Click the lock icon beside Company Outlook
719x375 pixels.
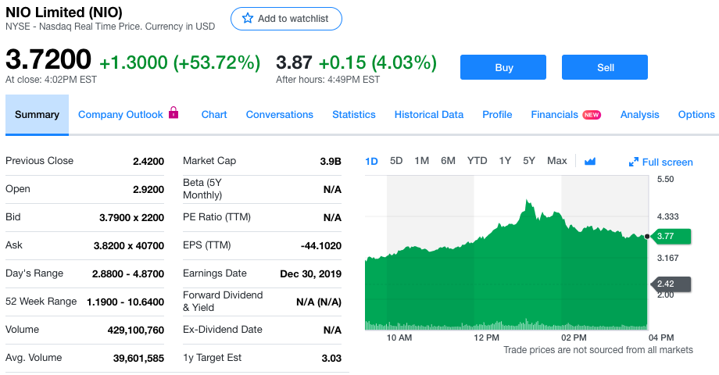[x=173, y=113]
